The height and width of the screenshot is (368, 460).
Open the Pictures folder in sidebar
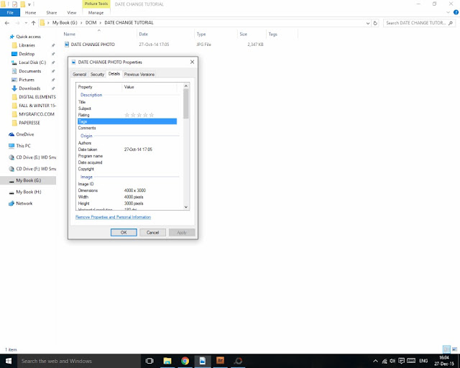[x=27, y=80]
